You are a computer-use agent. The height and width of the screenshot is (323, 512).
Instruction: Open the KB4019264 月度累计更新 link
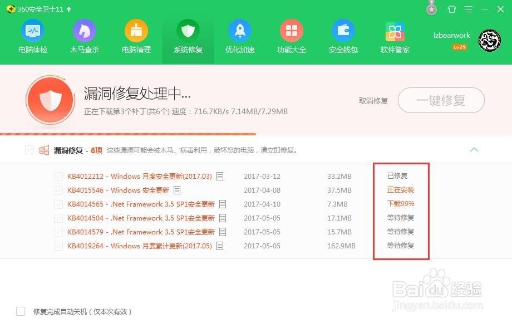pos(140,246)
